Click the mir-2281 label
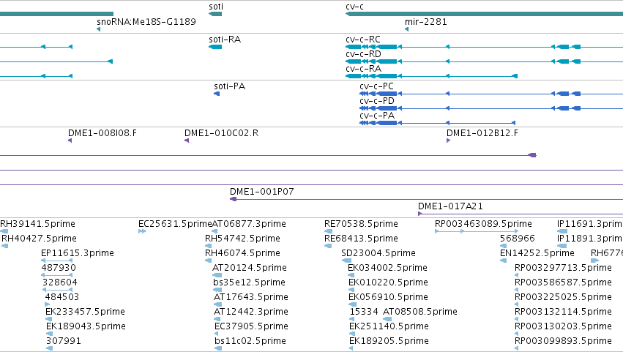623x352 pixels. (x=426, y=21)
